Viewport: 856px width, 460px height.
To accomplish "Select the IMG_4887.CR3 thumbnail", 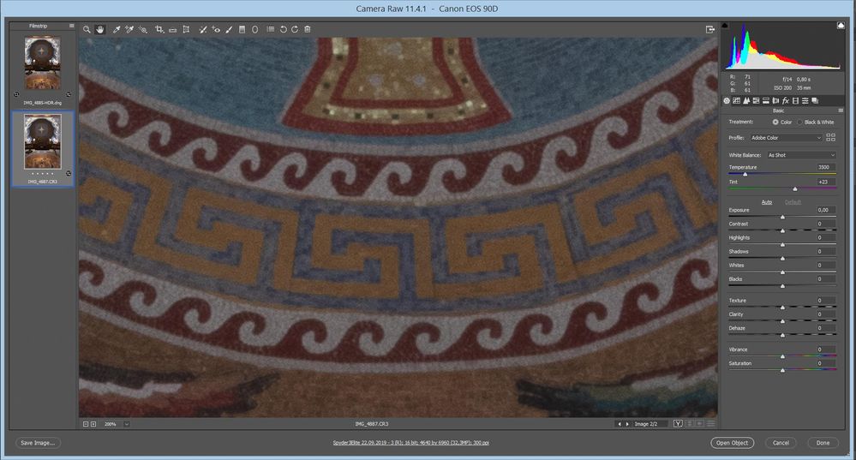I will click(43, 142).
